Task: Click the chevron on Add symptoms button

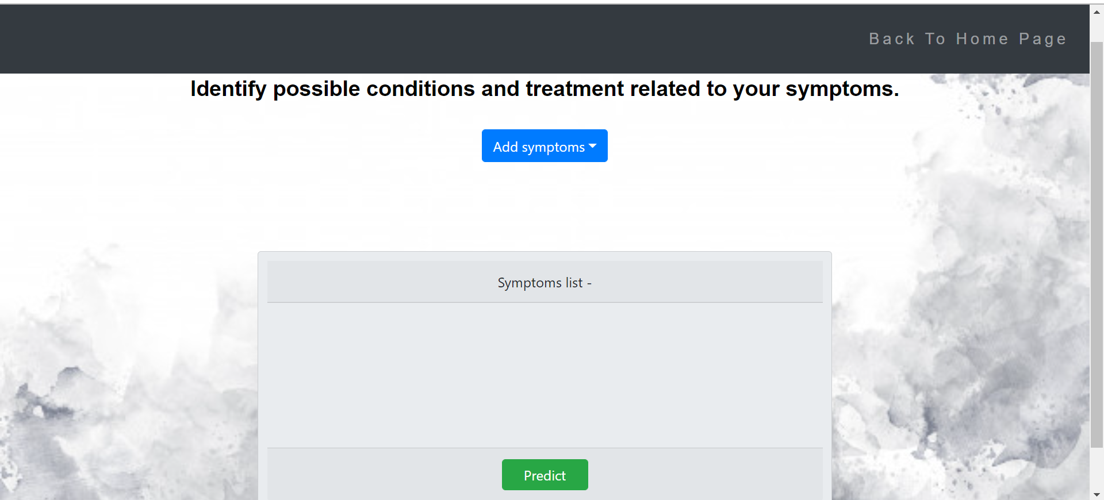Action: coord(592,147)
